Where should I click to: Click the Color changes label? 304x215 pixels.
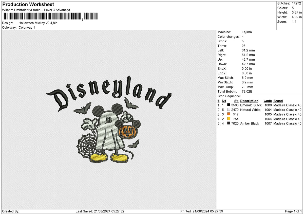pyautogui.click(x=229, y=37)
